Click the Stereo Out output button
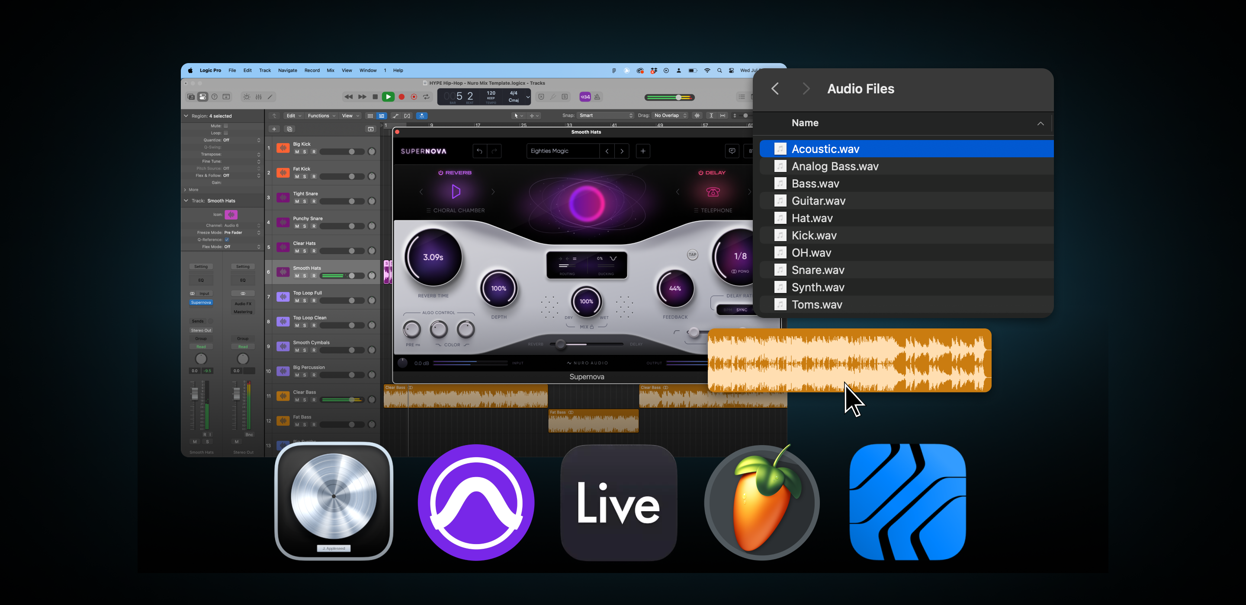Viewport: 1246px width, 605px height. [201, 331]
